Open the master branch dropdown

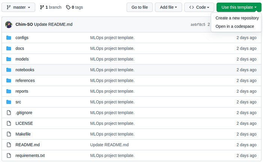coord(18,7)
